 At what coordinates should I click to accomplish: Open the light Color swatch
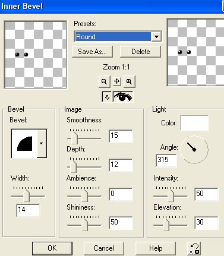pos(194,123)
